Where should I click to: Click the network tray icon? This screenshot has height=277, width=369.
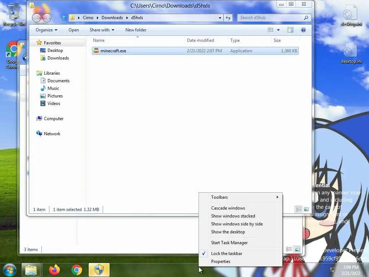pyautogui.click(x=333, y=270)
